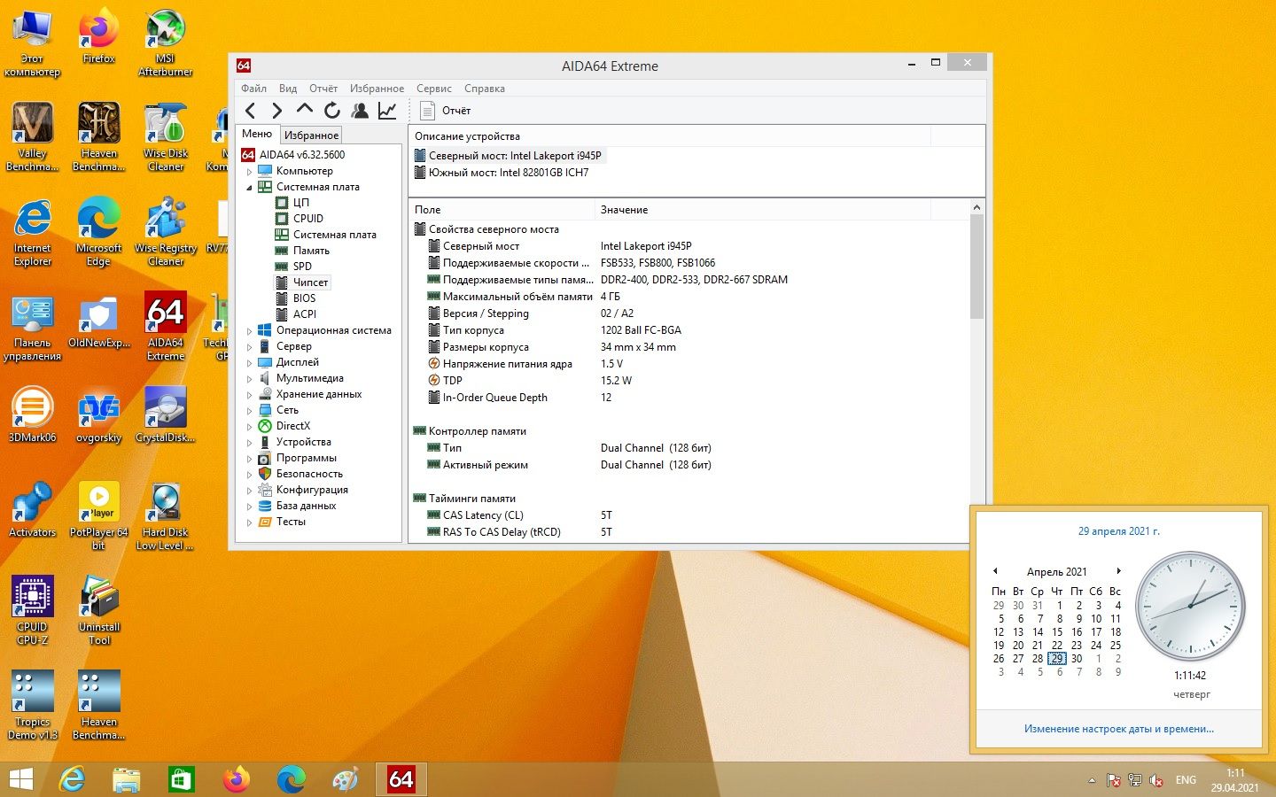Launch CrystalDisk desktop icon
Viewport: 1276px width, 797px height.
(x=166, y=414)
